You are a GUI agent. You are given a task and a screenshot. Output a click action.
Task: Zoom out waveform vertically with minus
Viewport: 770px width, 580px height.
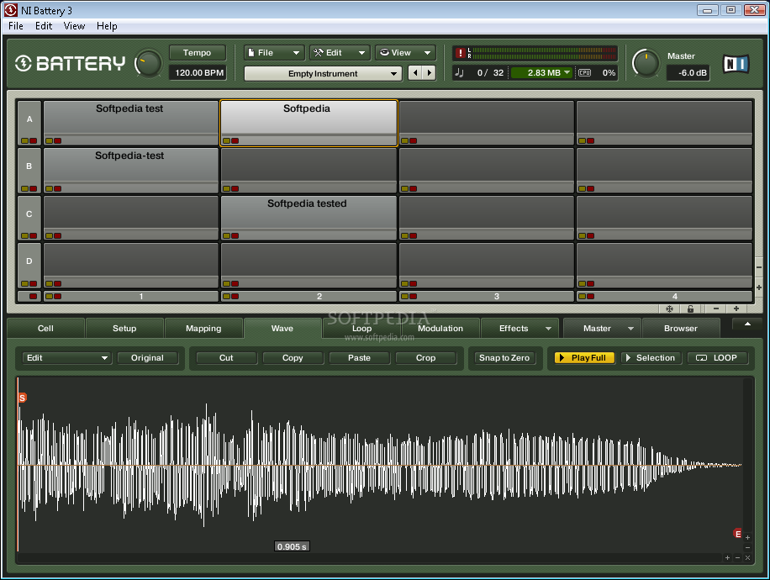click(747, 547)
